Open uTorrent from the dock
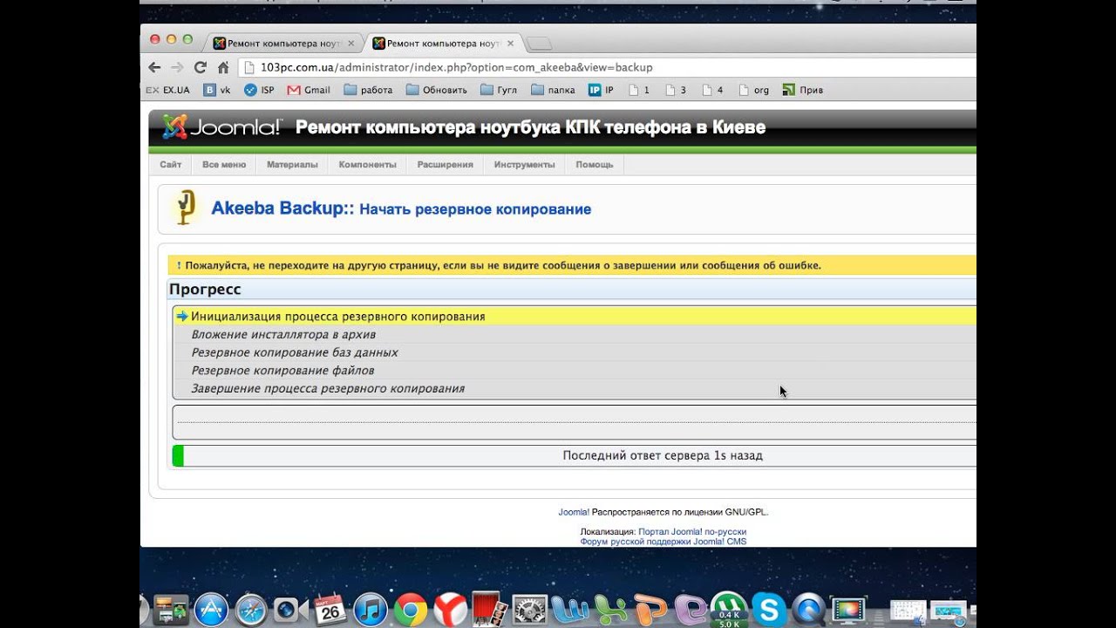 (728, 610)
